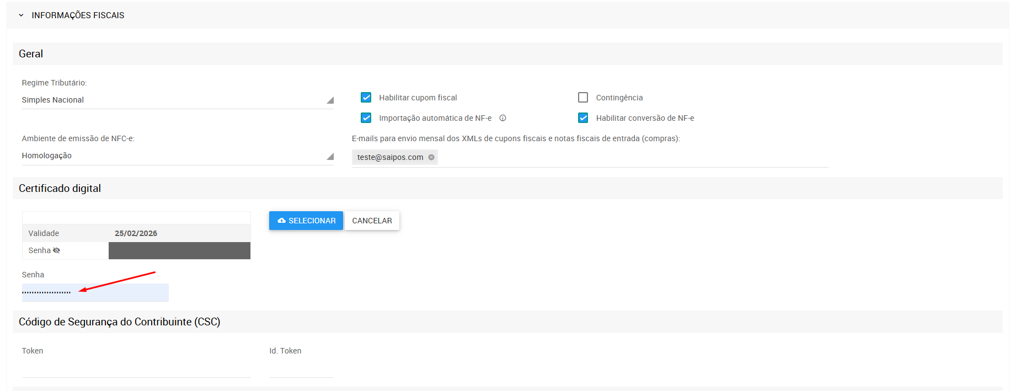
Task: Click the crossed-eye icon next to Senha
Action: tap(56, 250)
